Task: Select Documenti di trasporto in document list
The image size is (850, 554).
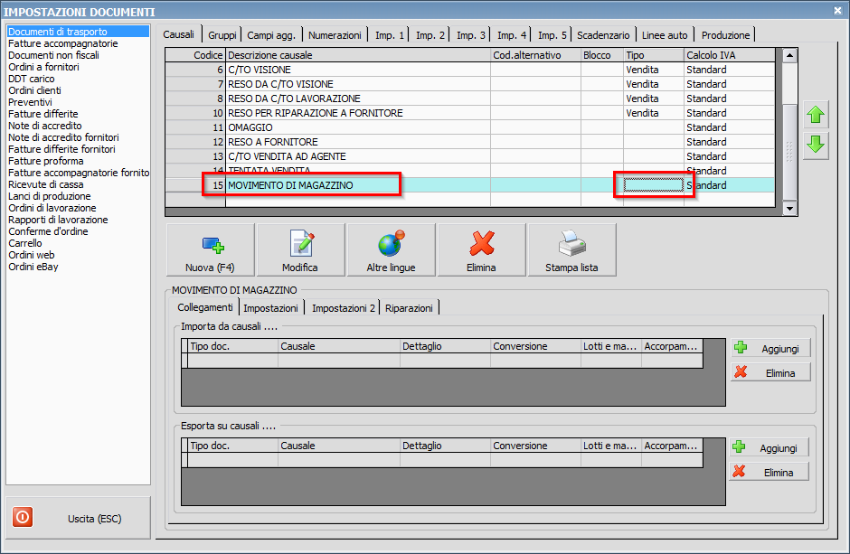Action: coord(78,32)
